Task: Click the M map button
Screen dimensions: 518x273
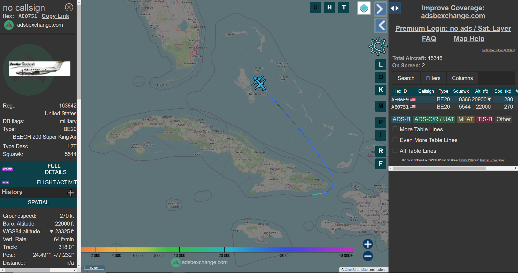Action: click(x=381, y=106)
